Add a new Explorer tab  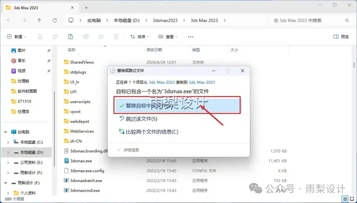point(86,8)
